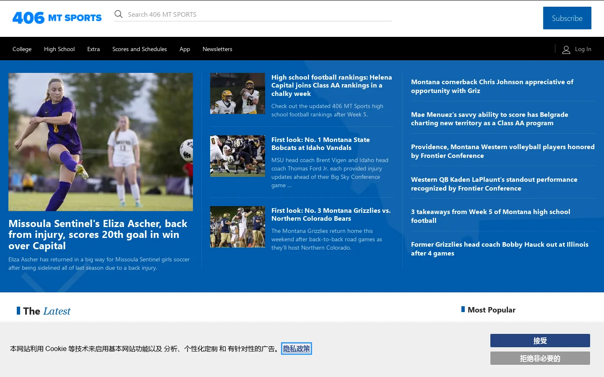The width and height of the screenshot is (604, 377).
Task: Open high school football rankings thumbnail
Action: [x=237, y=93]
